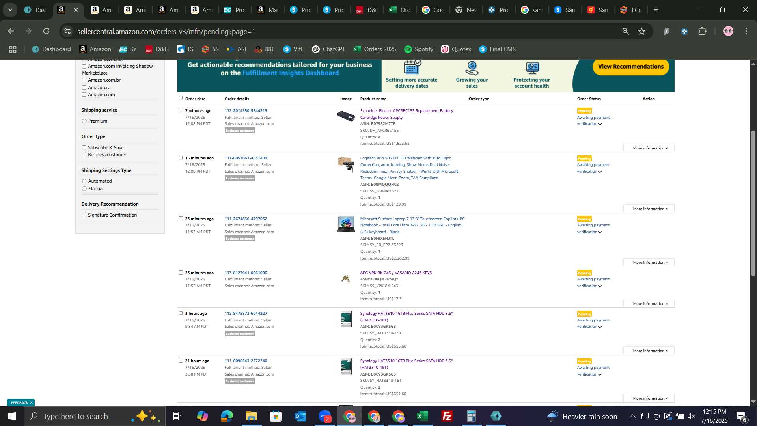Click the Surface Laptop product thumbnail
This screenshot has width=757, height=426.
pos(346,224)
